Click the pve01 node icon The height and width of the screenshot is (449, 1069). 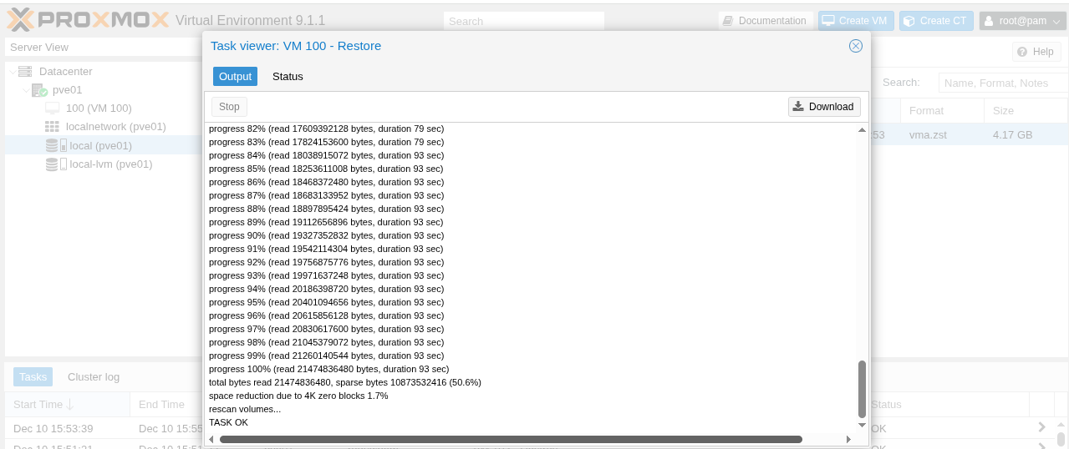tap(39, 90)
